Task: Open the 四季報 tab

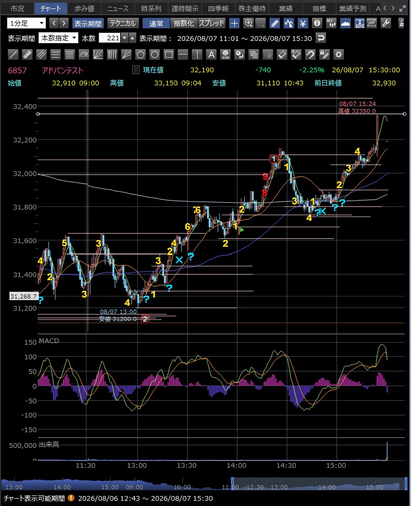Action: (x=218, y=8)
